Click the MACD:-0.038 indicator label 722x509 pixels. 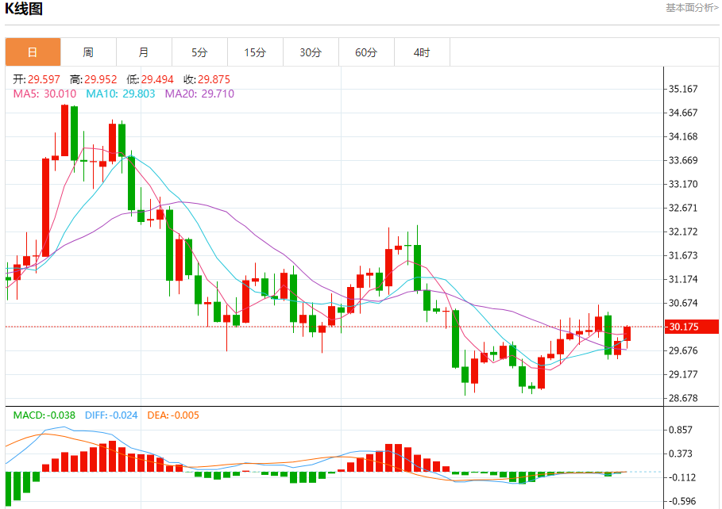[44, 415]
